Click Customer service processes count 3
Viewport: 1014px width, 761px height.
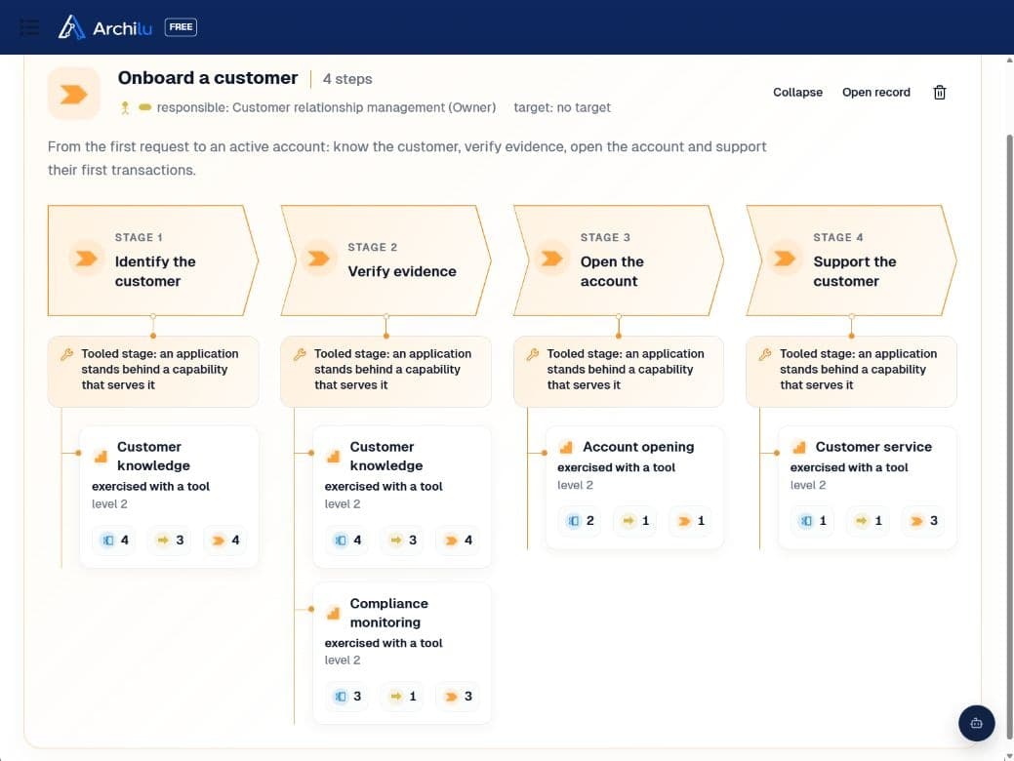(924, 520)
